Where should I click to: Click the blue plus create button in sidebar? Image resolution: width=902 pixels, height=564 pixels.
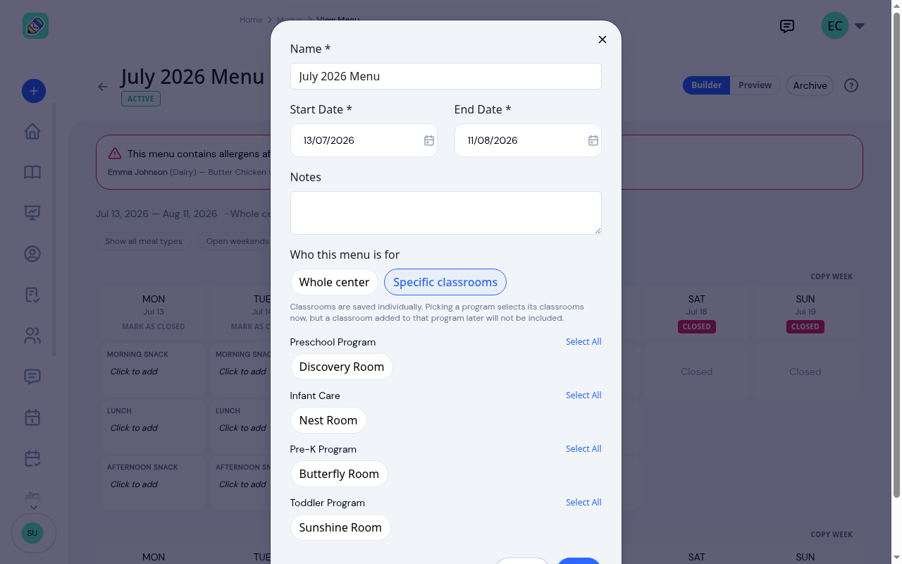34,91
